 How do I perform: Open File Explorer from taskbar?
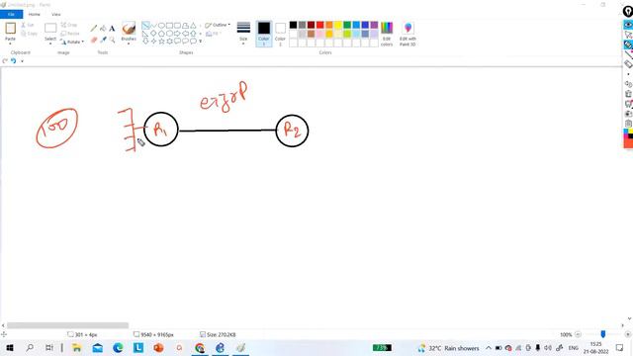point(76,347)
